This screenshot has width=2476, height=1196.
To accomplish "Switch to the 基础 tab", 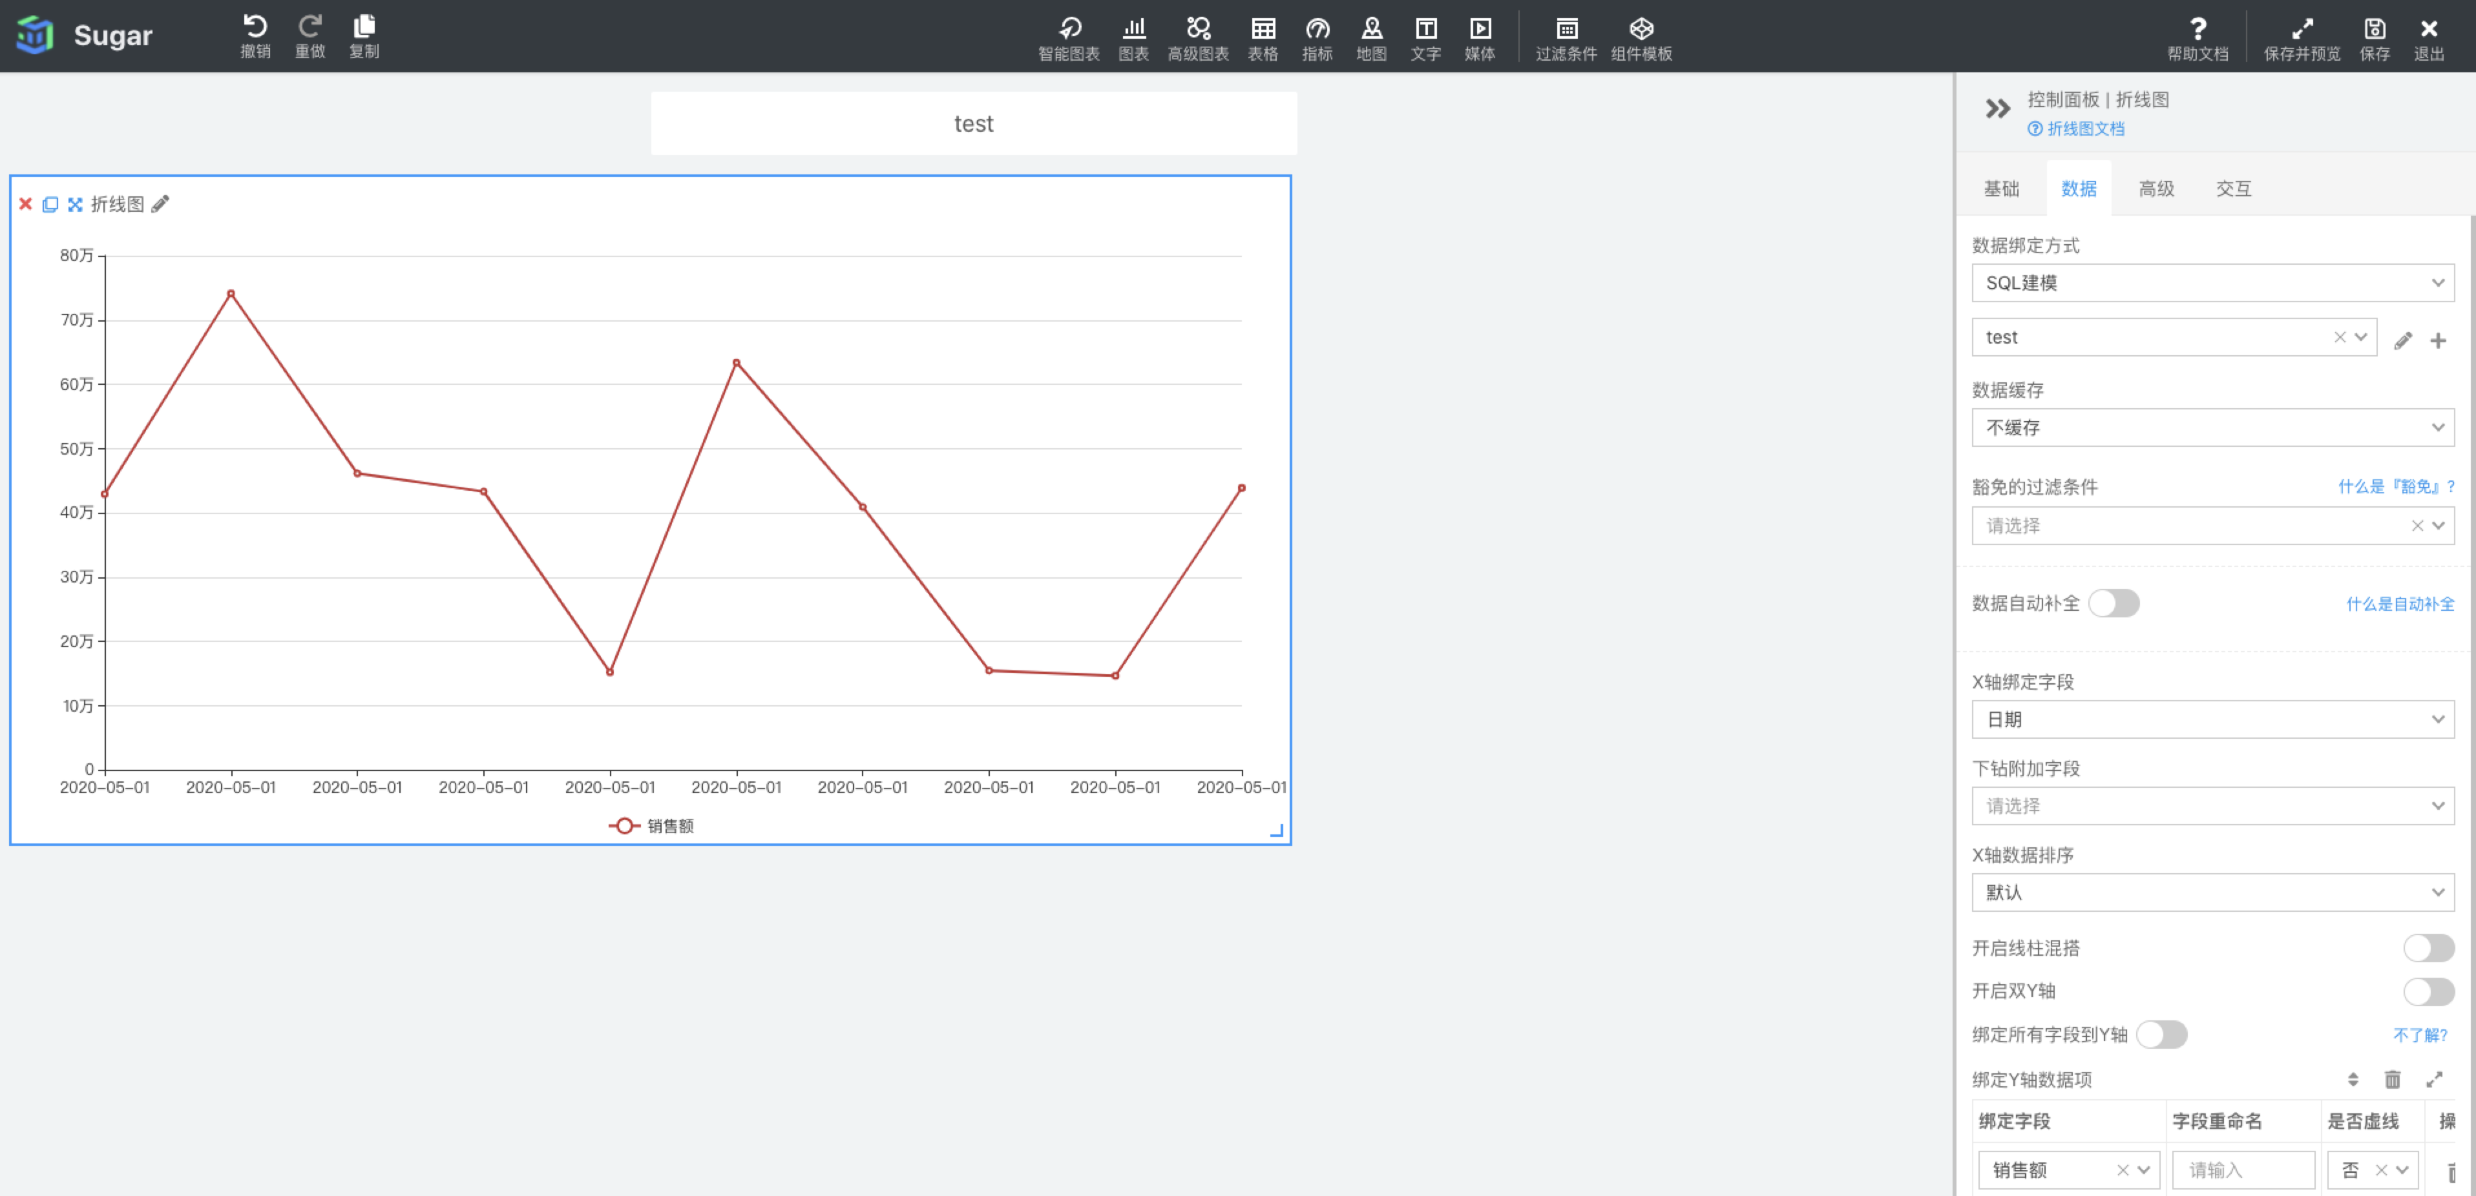I will click(2001, 189).
